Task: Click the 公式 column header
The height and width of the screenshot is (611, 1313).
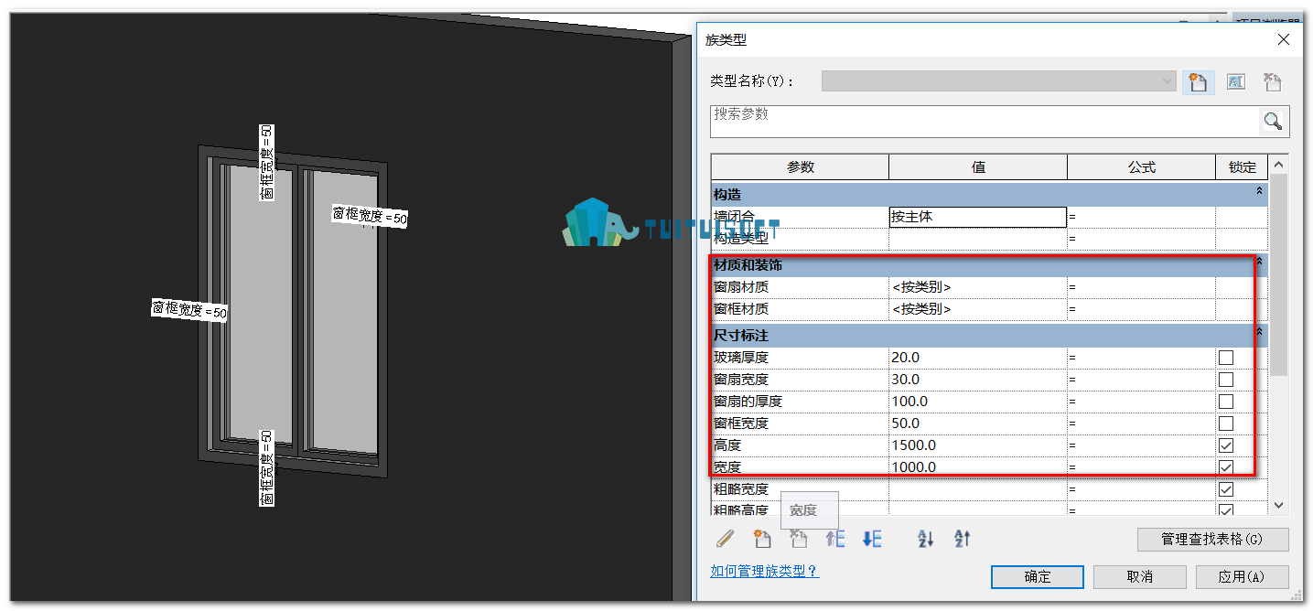Action: tap(1142, 167)
